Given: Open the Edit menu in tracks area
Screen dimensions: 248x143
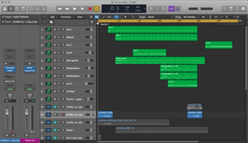Looking at the screenshot, I should (x=54, y=17).
